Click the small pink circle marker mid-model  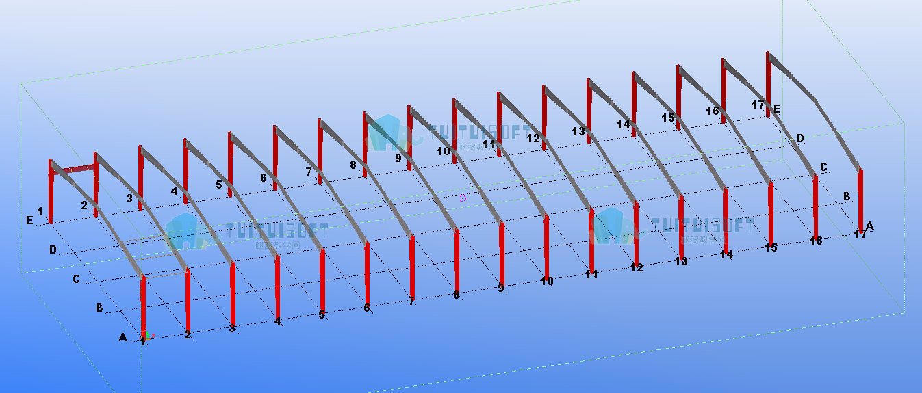point(463,198)
